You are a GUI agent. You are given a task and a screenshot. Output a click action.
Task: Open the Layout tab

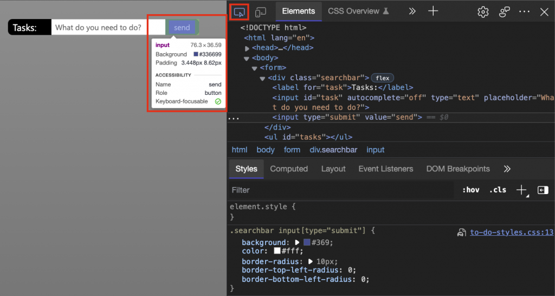[333, 169]
